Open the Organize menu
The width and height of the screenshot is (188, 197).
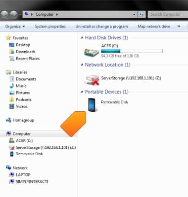15,26
